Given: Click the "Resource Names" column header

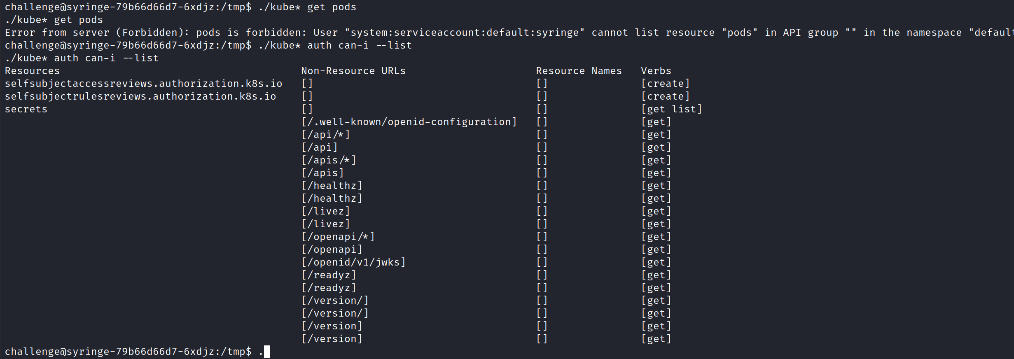Looking at the screenshot, I should 579,71.
